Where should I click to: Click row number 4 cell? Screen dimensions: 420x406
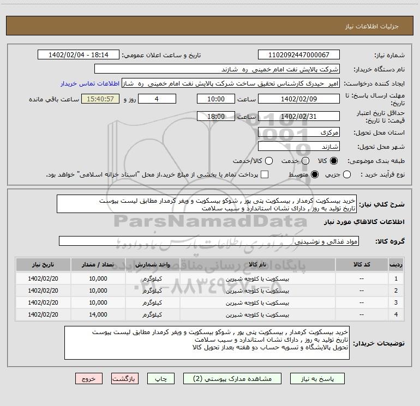(396, 314)
